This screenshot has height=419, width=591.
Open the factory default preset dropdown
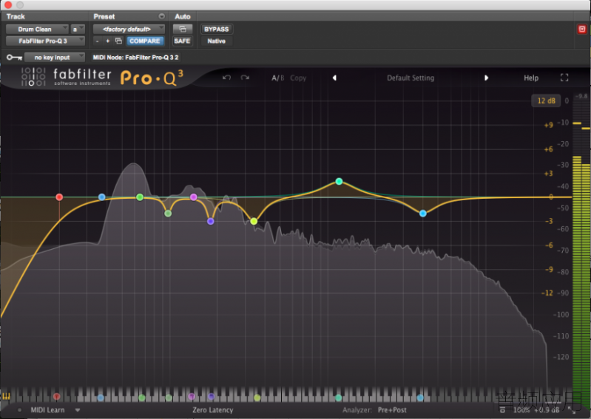[x=129, y=29]
